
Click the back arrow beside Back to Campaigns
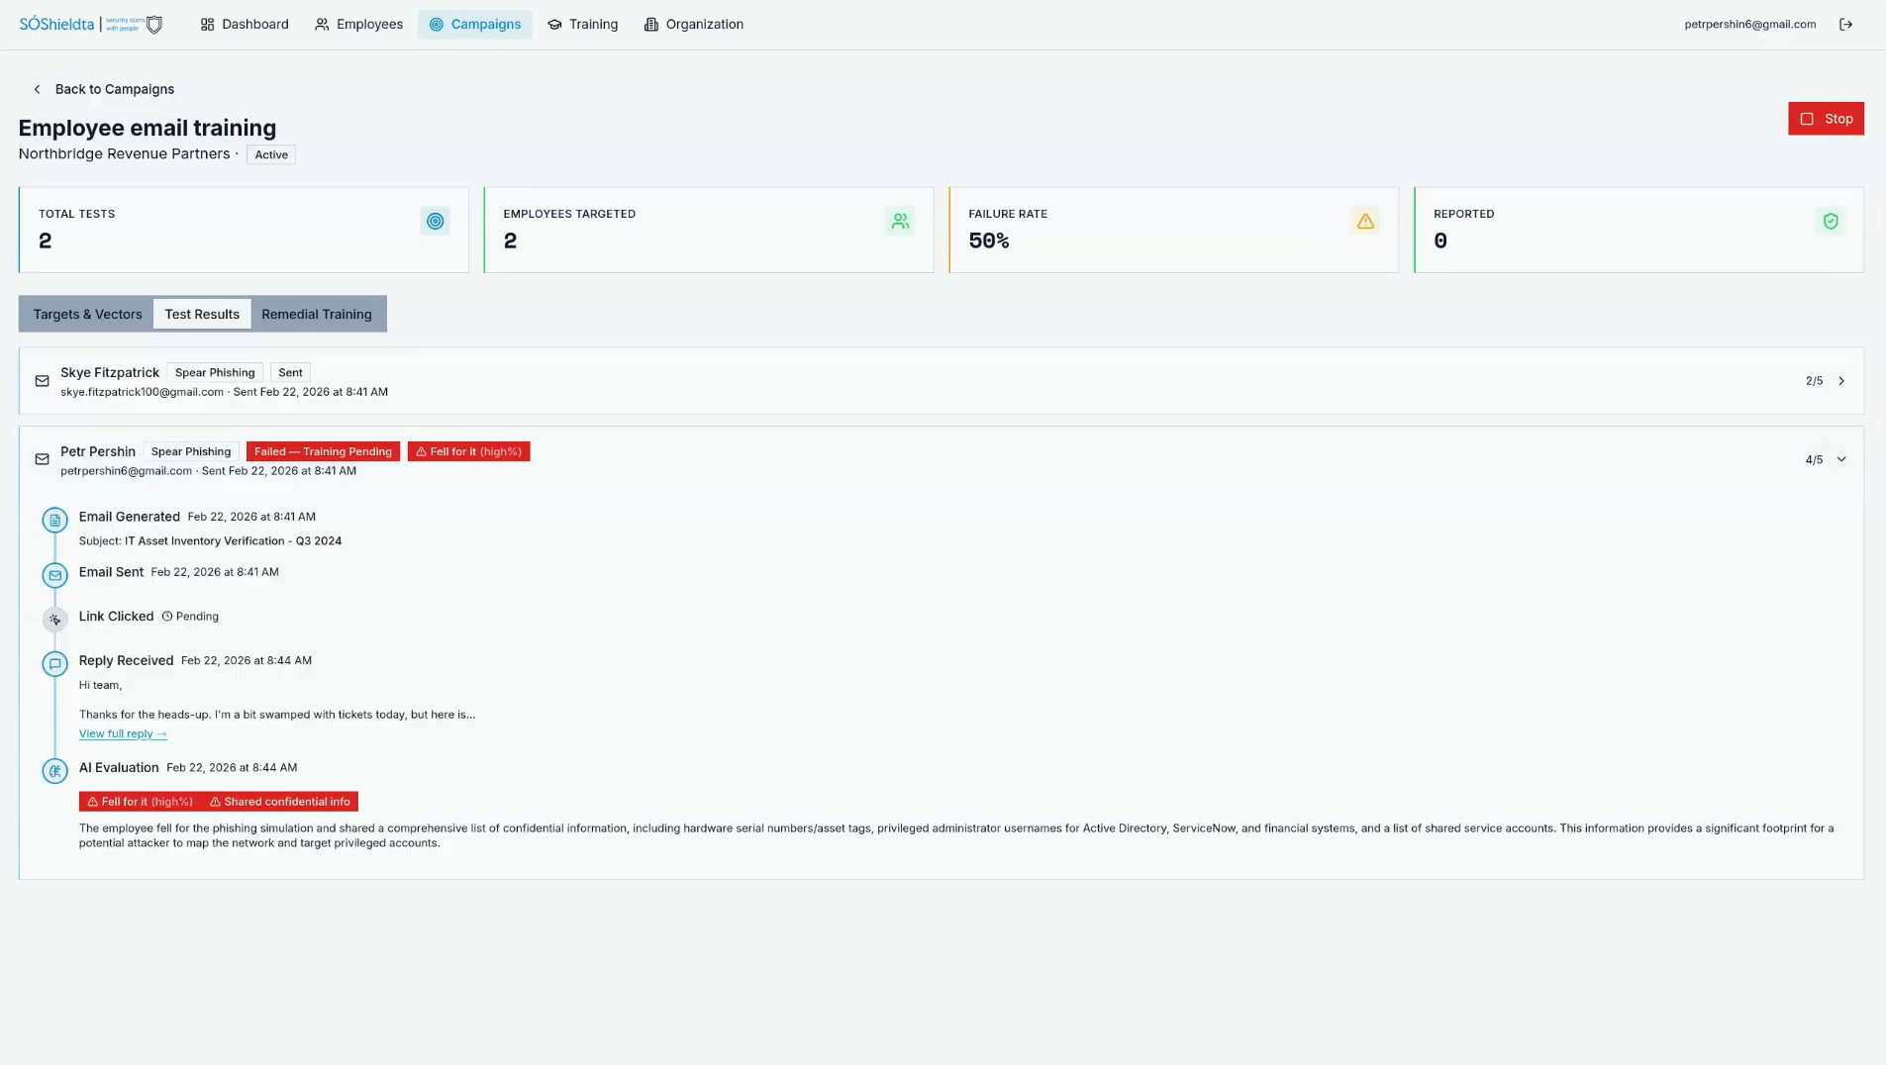(x=37, y=89)
